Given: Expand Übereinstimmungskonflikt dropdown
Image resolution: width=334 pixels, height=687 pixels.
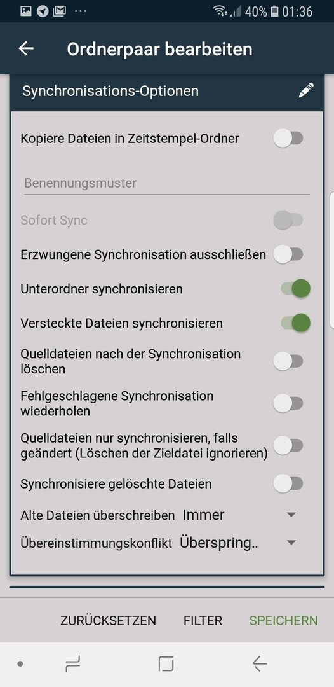Looking at the screenshot, I should click(238, 543).
